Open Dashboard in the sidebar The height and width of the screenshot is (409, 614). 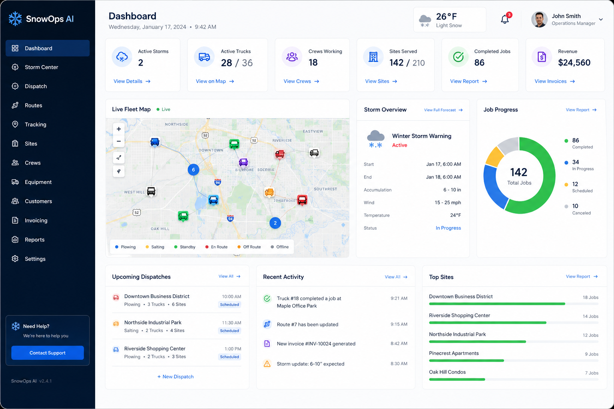pyautogui.click(x=48, y=48)
